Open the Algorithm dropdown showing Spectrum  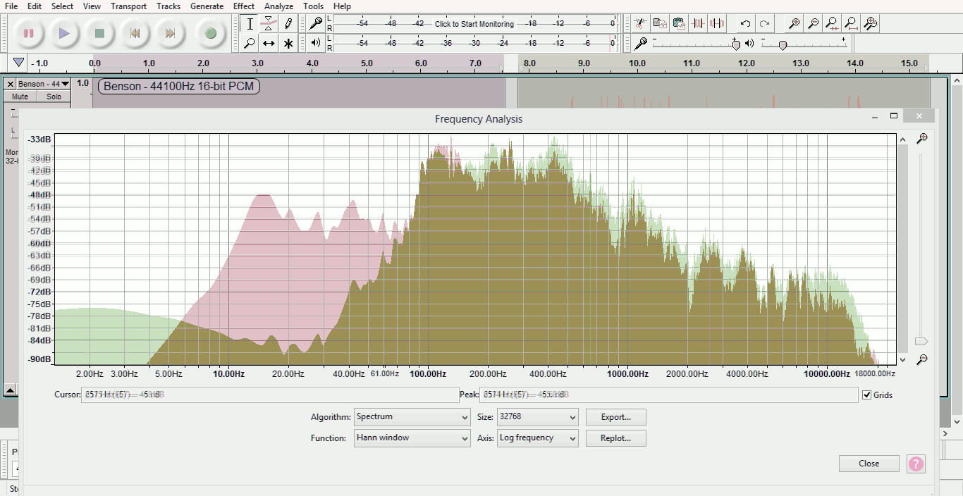(412, 417)
